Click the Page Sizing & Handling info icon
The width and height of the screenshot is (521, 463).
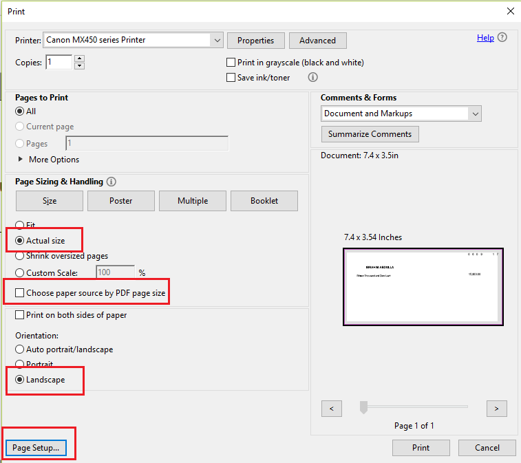[111, 182]
